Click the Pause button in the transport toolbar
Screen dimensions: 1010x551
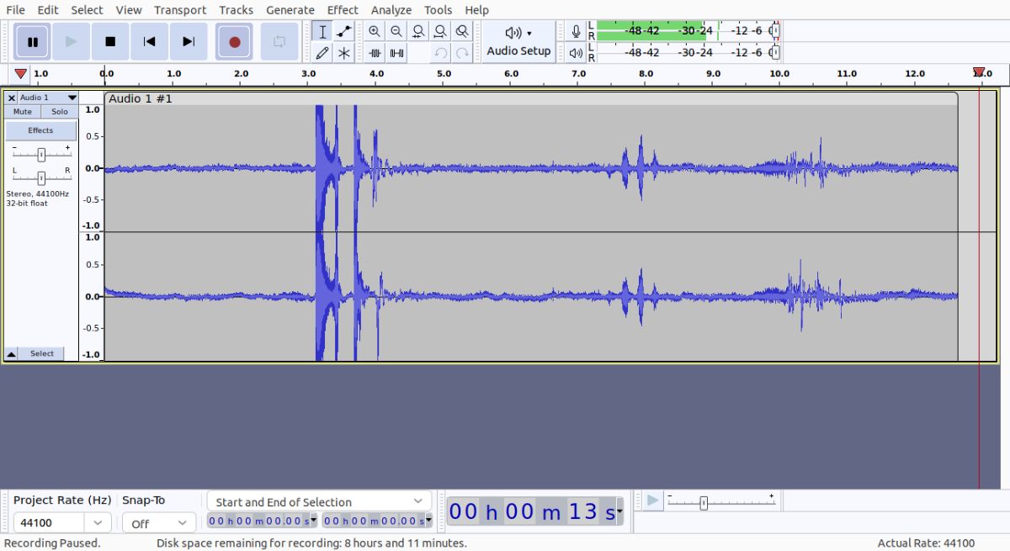pyautogui.click(x=32, y=41)
